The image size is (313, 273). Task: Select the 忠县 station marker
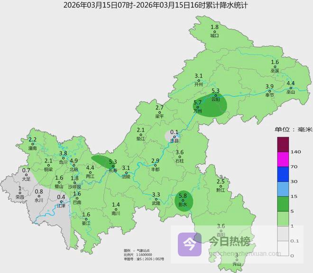tap(175, 137)
